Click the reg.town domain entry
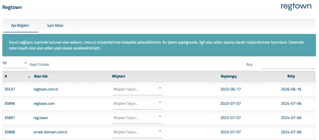The image size is (319, 140). click(x=40, y=118)
